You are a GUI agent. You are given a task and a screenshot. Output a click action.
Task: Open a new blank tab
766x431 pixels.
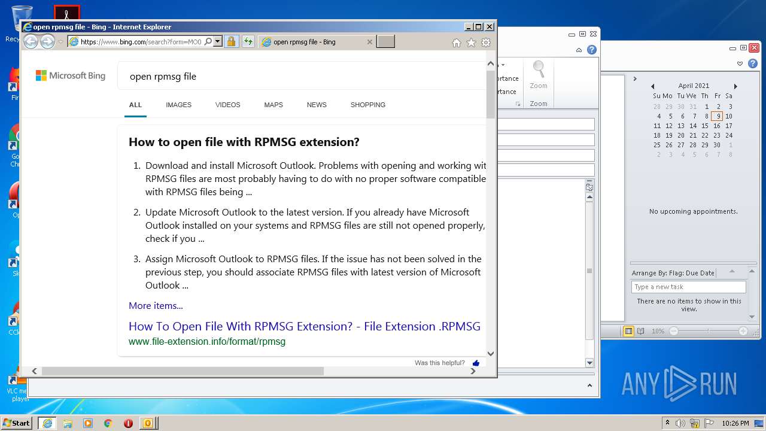pyautogui.click(x=385, y=41)
